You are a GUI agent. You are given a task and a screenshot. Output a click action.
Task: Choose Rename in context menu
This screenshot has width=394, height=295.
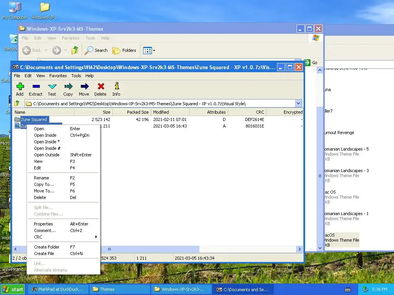63,178
